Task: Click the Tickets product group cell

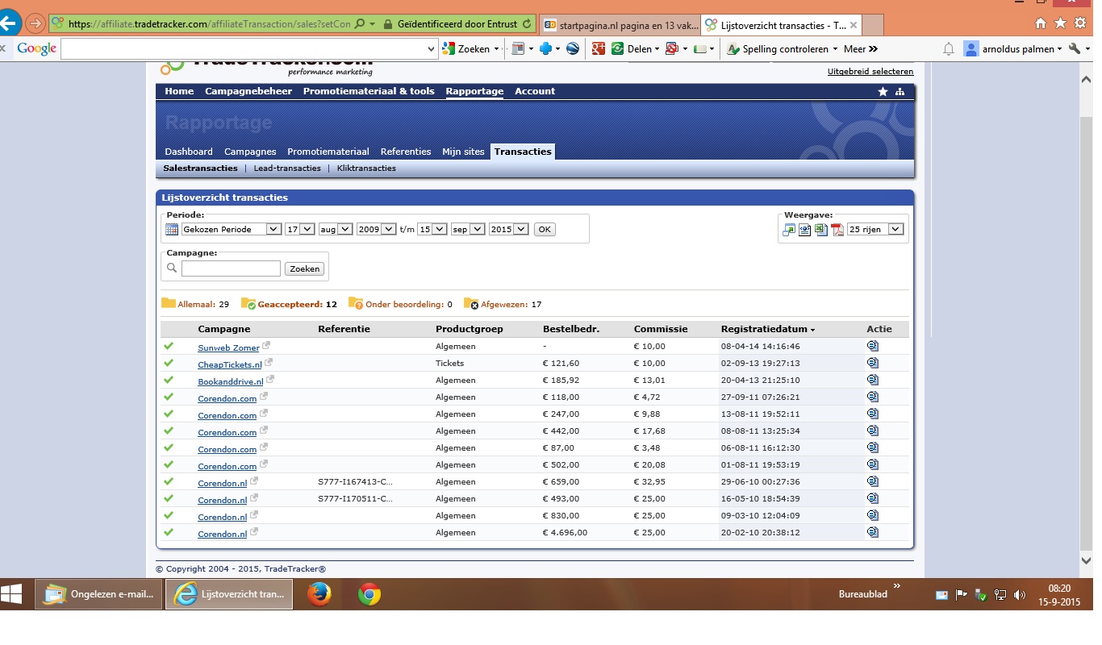Action: [x=449, y=363]
